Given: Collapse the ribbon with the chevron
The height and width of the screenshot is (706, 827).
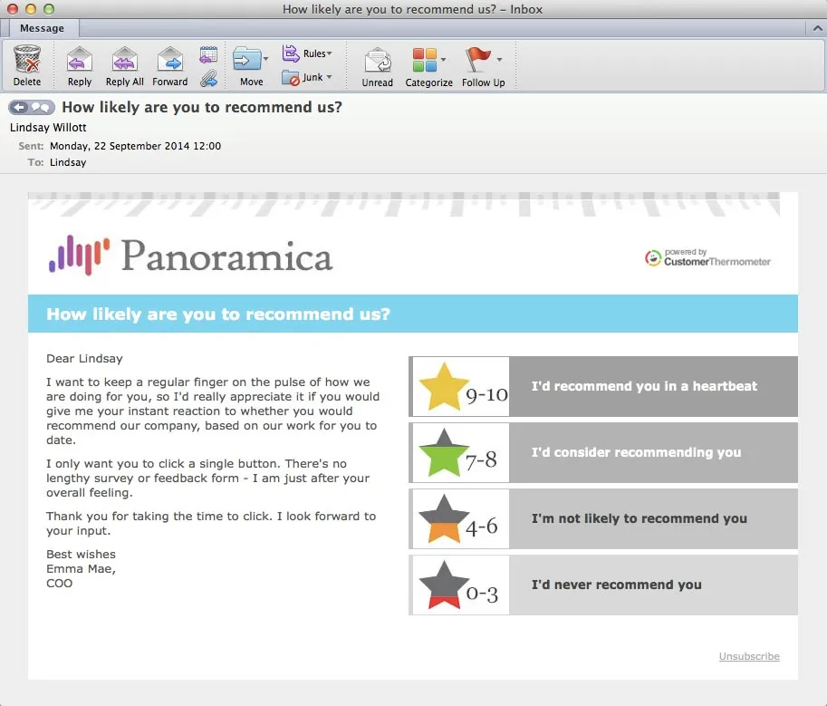Looking at the screenshot, I should (817, 28).
